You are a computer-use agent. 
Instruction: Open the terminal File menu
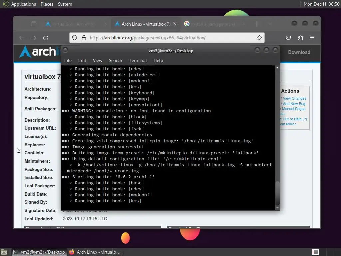click(68, 60)
